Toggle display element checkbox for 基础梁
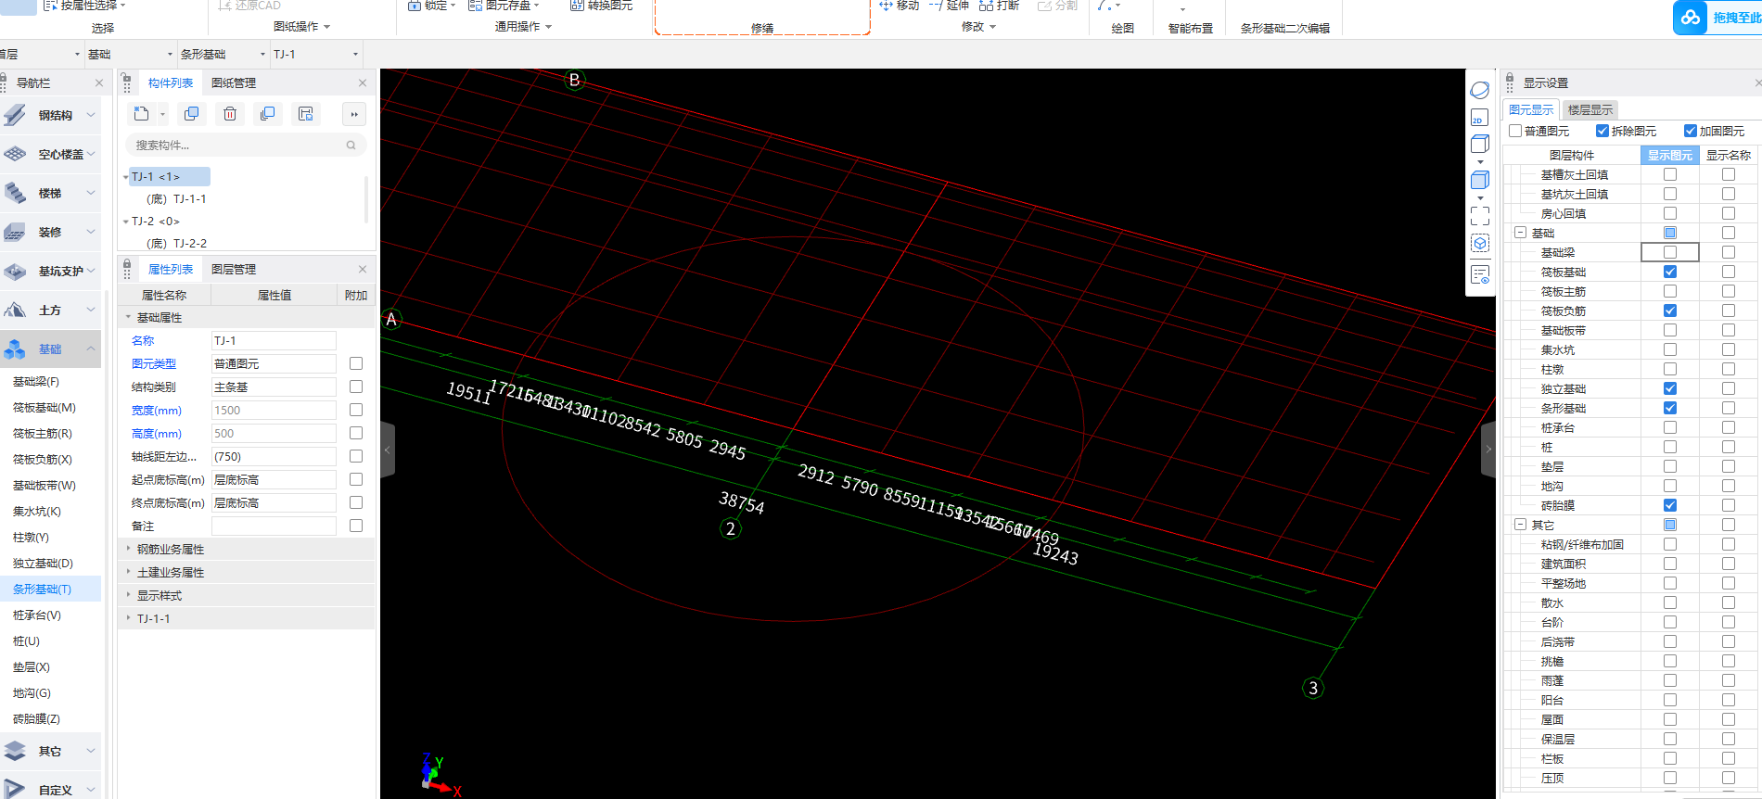Screen dimensions: 1762x799 coord(1670,252)
